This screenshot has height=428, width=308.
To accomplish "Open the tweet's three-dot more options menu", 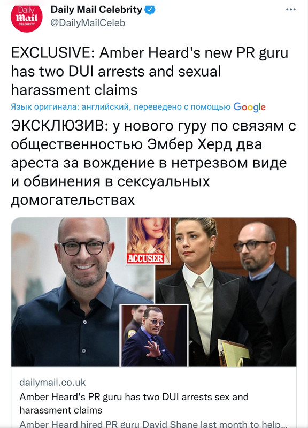I will click(290, 10).
